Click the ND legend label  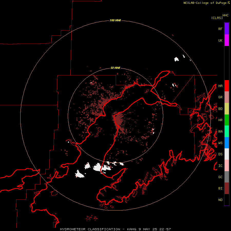[x=220, y=200]
